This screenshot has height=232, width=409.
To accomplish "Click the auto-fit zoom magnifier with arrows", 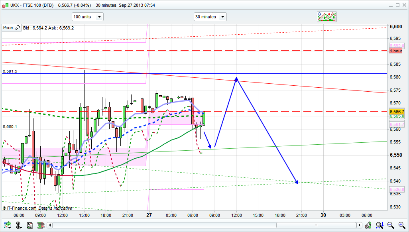I will point(379,225).
